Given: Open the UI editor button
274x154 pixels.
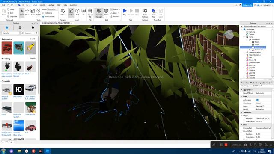Looking at the screenshot, I should 83,12.
